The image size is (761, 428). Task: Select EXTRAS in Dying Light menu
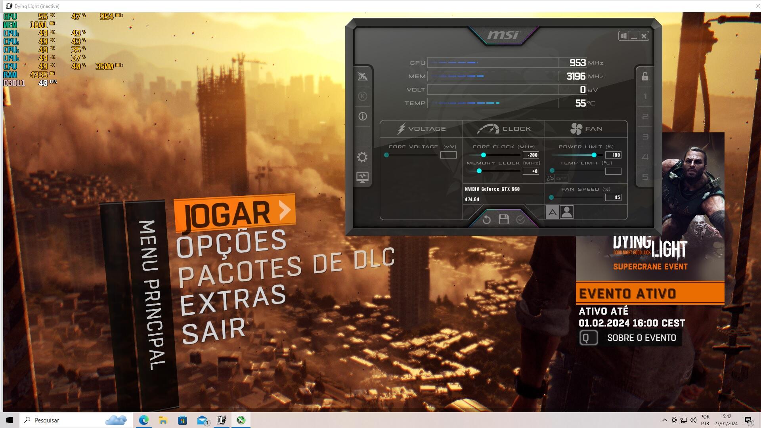(233, 299)
